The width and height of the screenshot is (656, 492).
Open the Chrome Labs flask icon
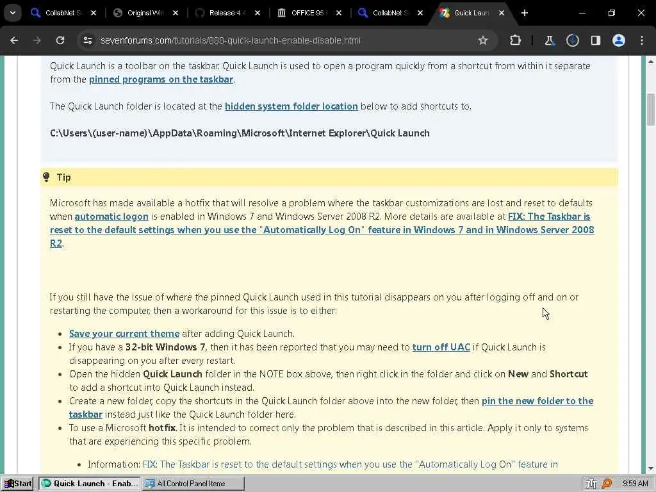pyautogui.click(x=549, y=40)
